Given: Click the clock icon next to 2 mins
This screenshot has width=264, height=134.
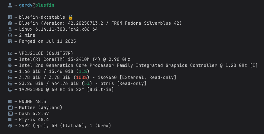Looking at the screenshot, I should (10, 35).
